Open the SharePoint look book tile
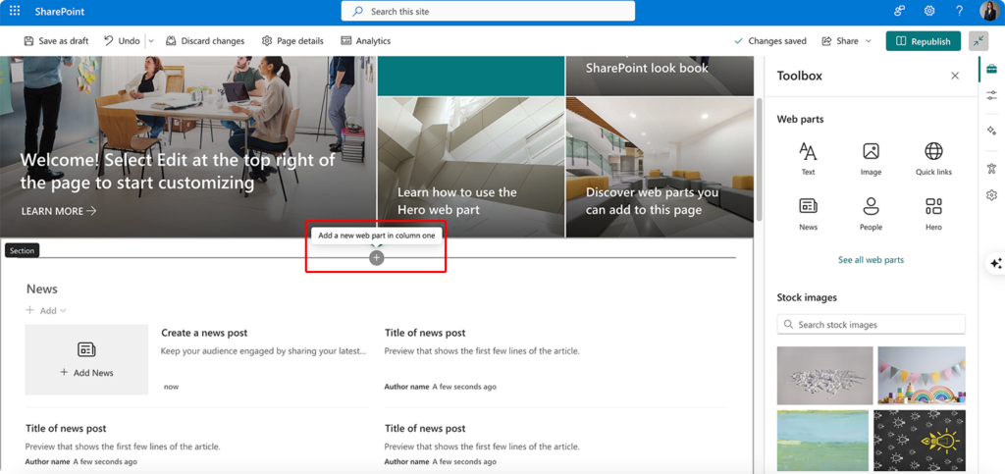This screenshot has height=474, width=1005. (x=660, y=76)
